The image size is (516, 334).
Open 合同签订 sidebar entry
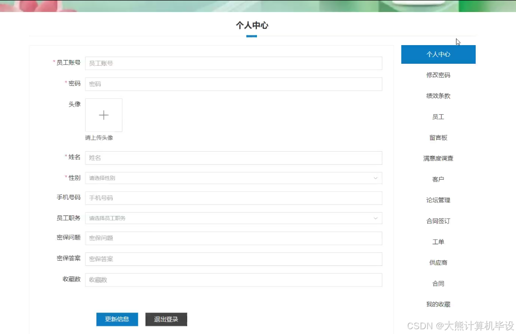click(438, 221)
